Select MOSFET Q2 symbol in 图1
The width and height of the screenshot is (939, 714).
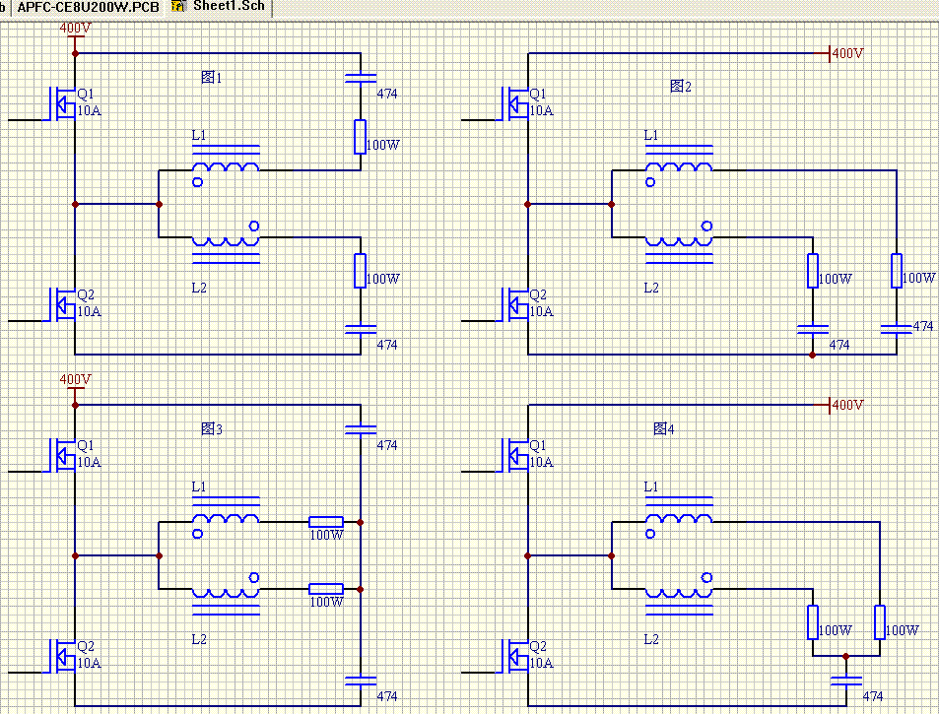point(63,304)
